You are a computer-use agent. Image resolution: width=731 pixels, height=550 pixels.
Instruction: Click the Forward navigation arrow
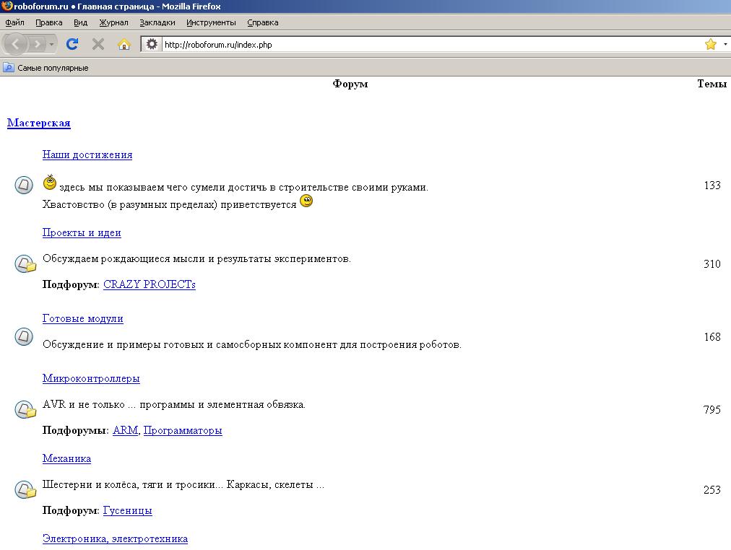pos(38,44)
